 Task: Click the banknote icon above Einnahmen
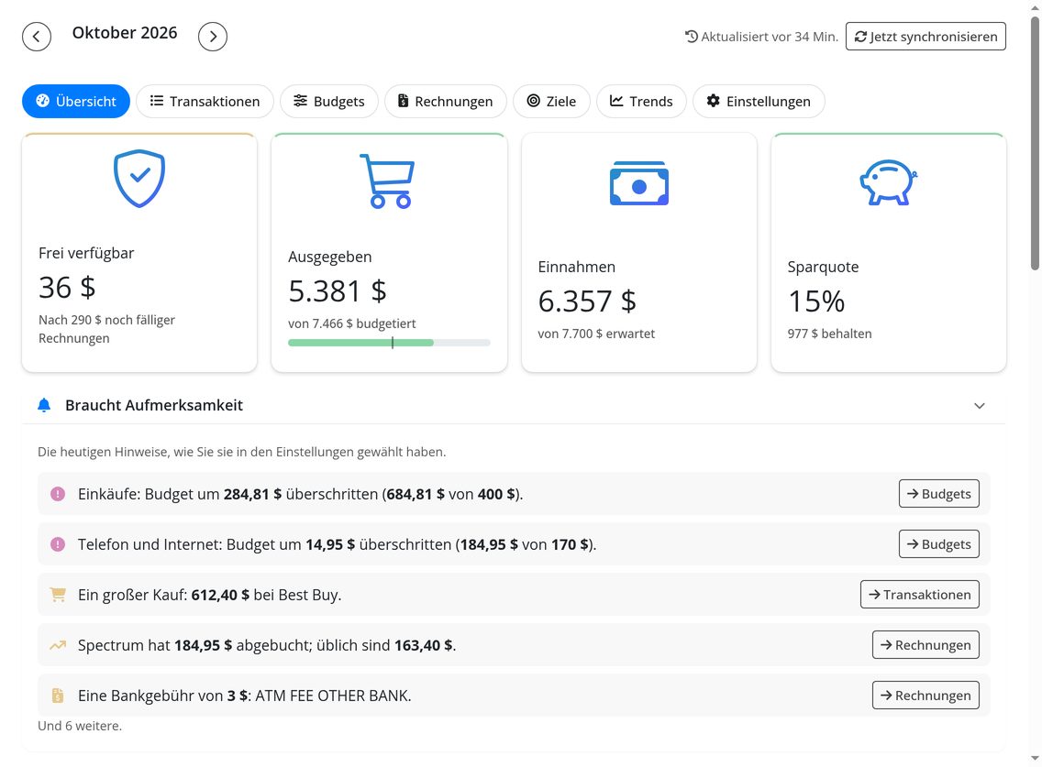[x=639, y=183]
